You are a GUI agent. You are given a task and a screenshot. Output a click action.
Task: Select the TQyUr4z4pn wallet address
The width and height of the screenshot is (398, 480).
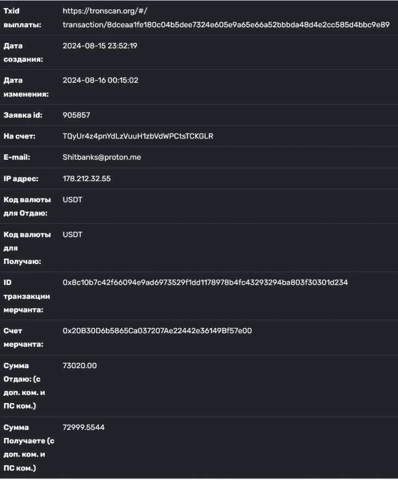point(138,136)
